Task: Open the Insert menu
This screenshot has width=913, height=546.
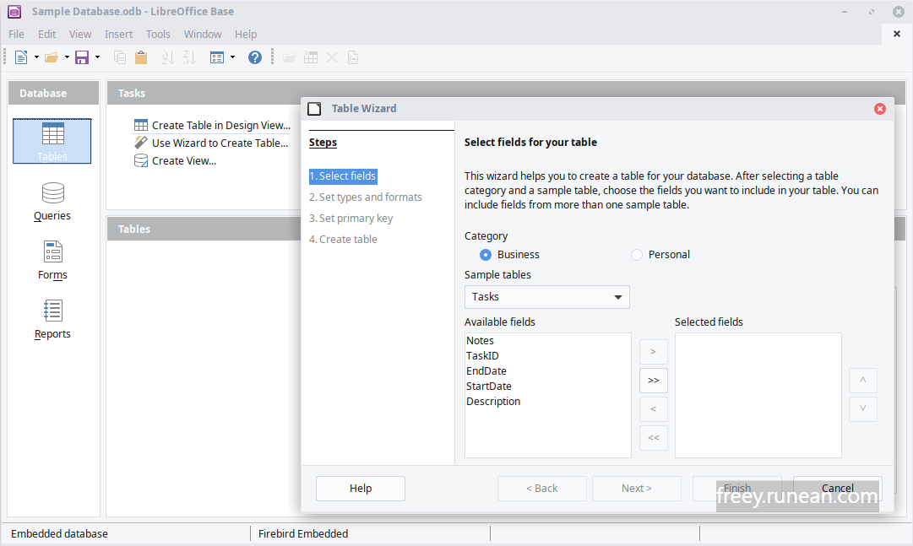Action: point(119,35)
